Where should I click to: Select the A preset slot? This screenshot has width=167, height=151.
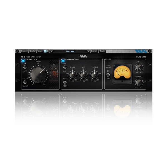[45, 51]
